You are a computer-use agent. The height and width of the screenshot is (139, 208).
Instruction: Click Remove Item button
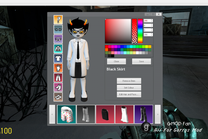[x=129, y=81]
